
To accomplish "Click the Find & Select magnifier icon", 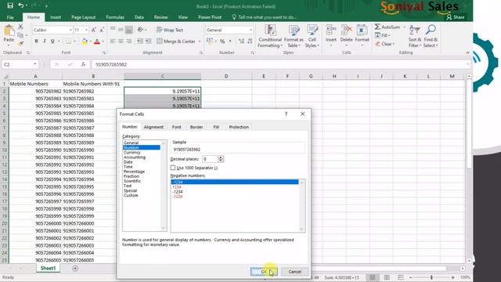I will tap(431, 30).
